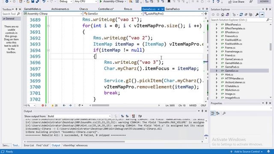Click the editor horizontal scrollbar thumb
This screenshot has height=154, width=274.
tap(101, 105)
